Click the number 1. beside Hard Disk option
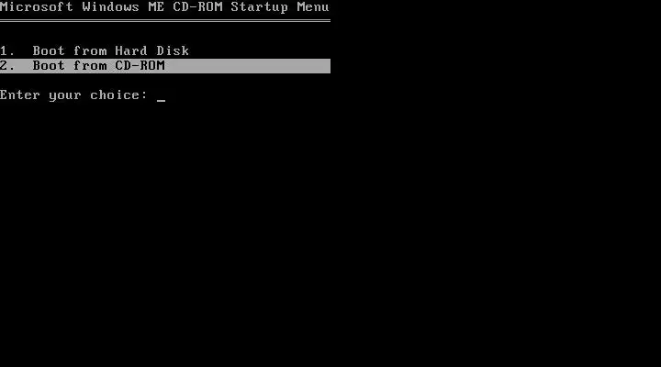The height and width of the screenshot is (367, 661). 7,51
